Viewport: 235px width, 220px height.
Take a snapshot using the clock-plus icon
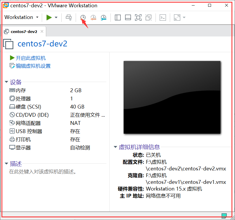click(x=83, y=18)
